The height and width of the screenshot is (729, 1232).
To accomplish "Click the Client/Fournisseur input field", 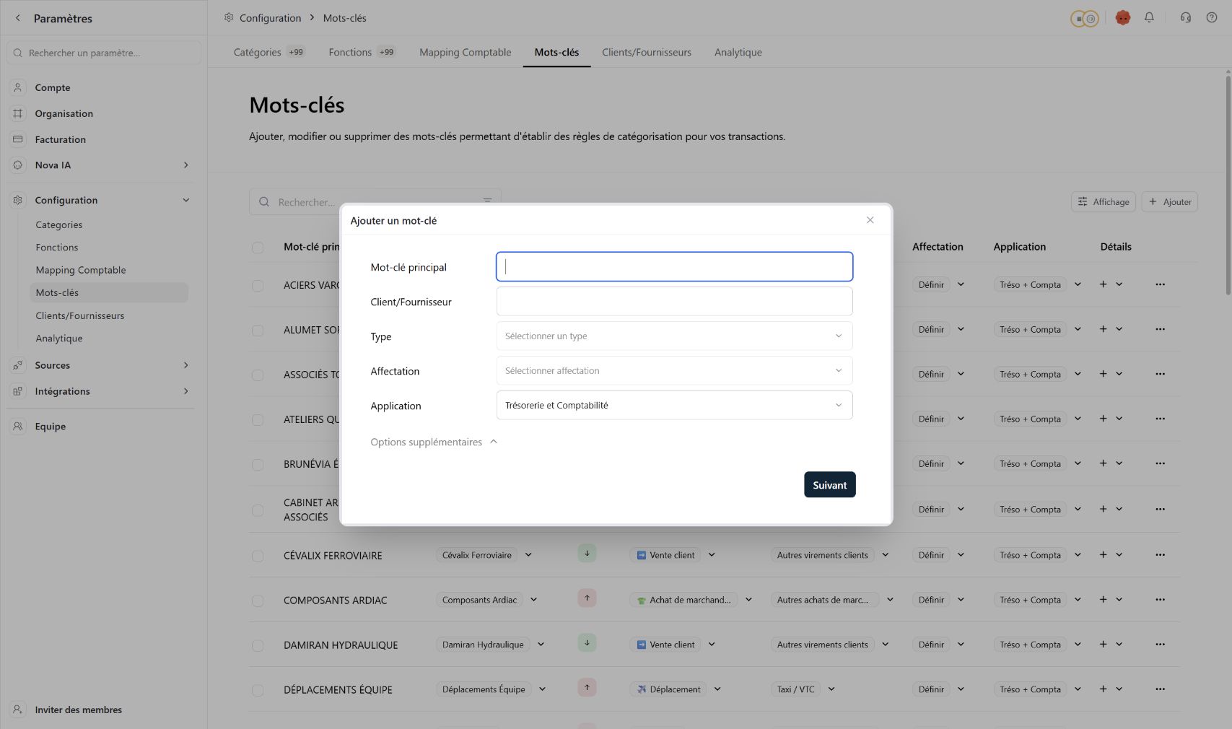I will coord(674,302).
